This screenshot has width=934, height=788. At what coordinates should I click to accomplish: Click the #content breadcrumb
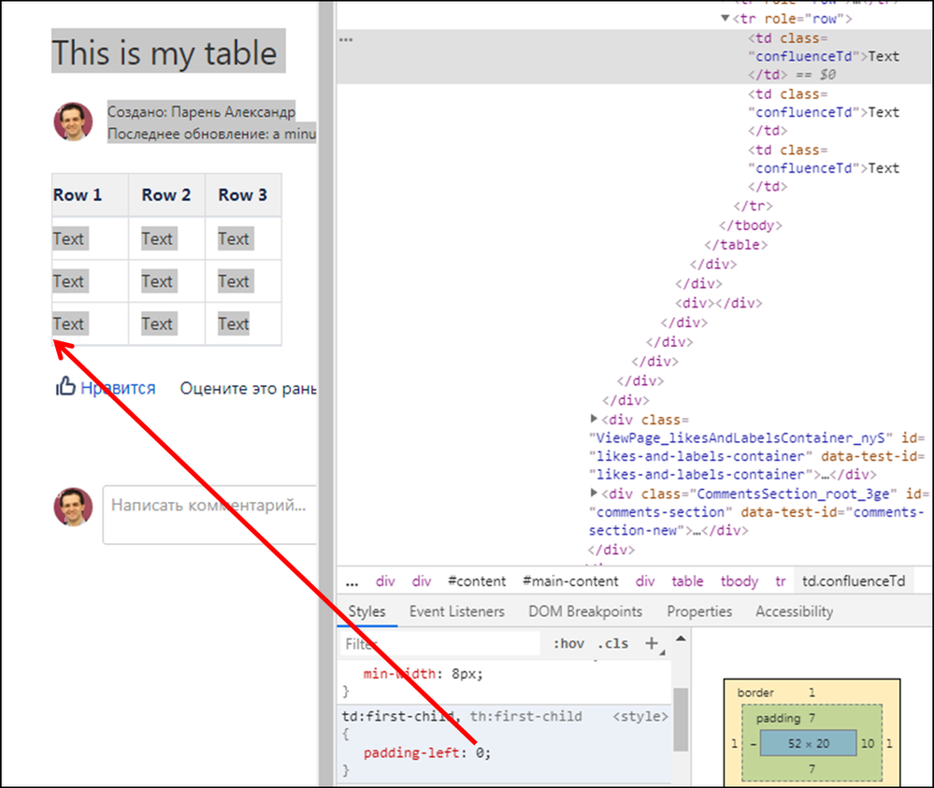(477, 581)
